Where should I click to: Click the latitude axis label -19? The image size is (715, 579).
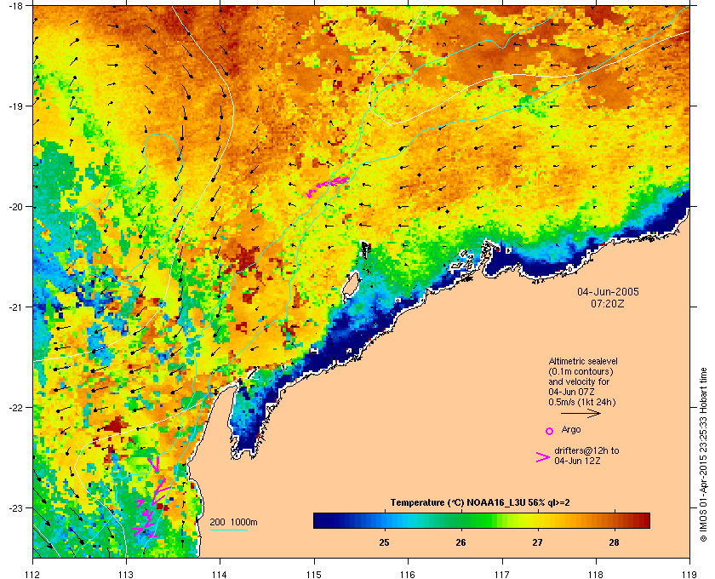pos(15,106)
